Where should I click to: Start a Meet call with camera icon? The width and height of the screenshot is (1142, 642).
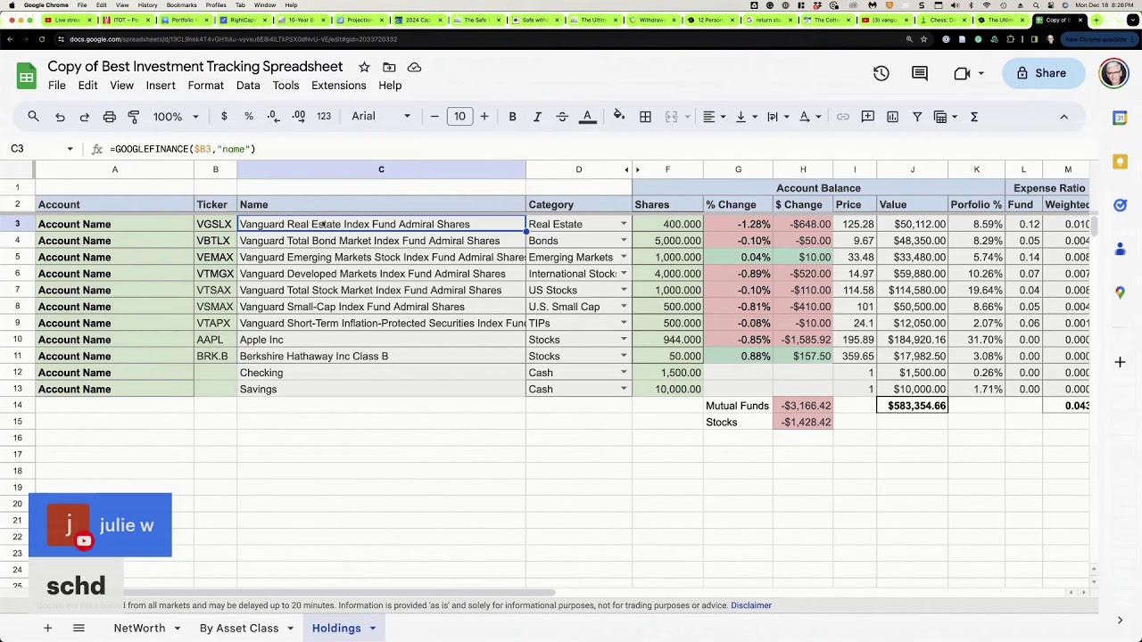(x=962, y=73)
